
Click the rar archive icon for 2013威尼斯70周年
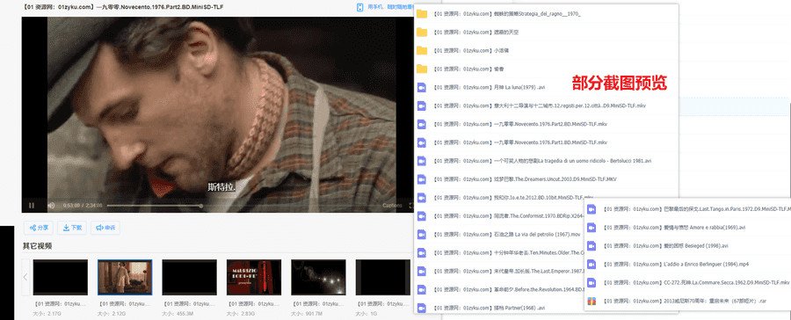coord(591,302)
